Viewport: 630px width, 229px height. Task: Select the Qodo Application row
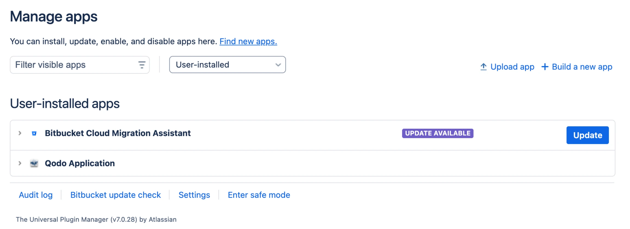pyautogui.click(x=80, y=163)
